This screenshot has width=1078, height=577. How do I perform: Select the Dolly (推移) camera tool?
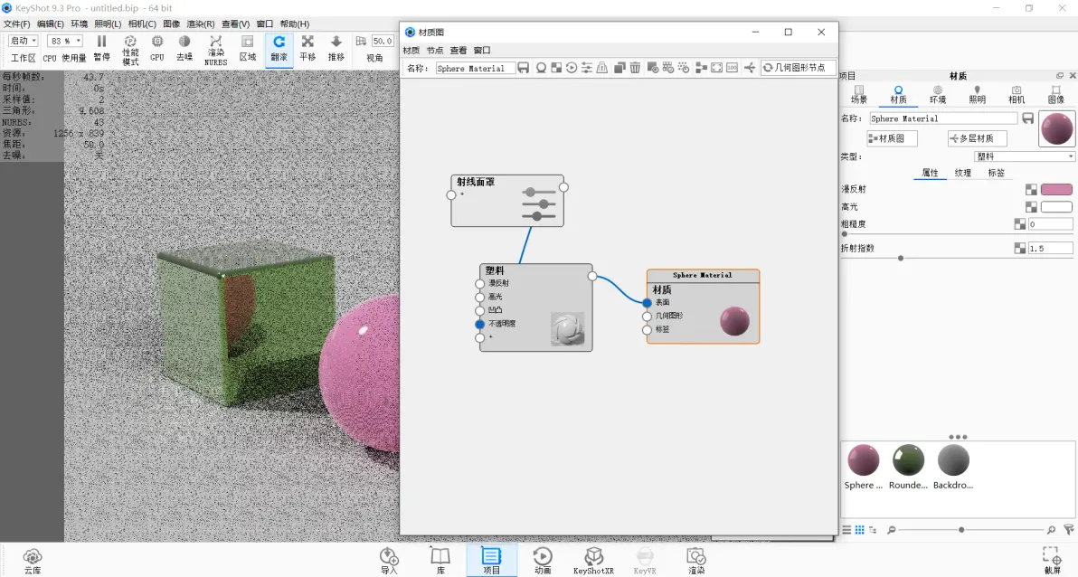pyautogui.click(x=336, y=49)
